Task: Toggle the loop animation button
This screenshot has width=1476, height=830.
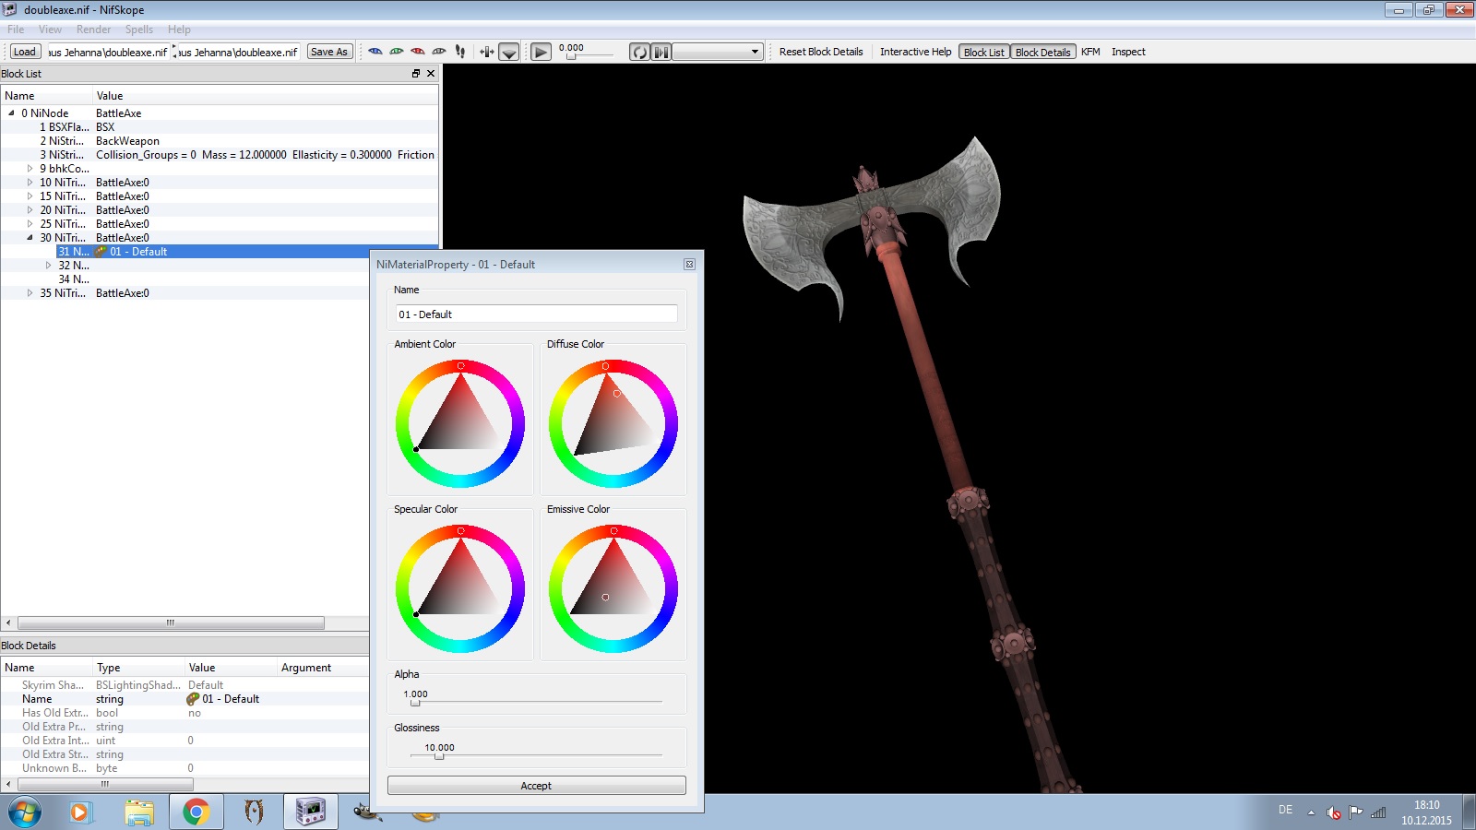Action: coord(639,52)
